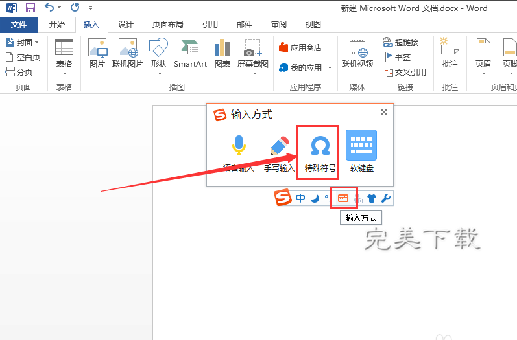The height and width of the screenshot is (340, 517).
Task: Insert a chart with 图表 icon
Action: [222, 52]
